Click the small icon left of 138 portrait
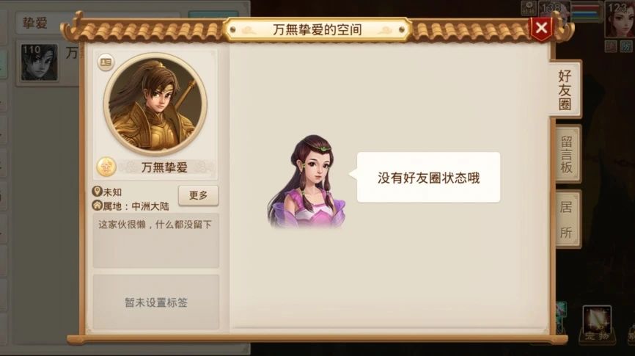Screen dimensions: 635x356 tap(529, 8)
